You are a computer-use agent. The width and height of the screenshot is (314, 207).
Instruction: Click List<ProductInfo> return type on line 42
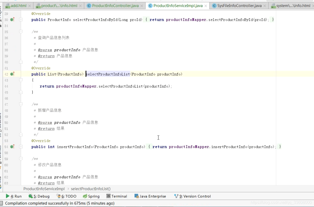pos(66,74)
